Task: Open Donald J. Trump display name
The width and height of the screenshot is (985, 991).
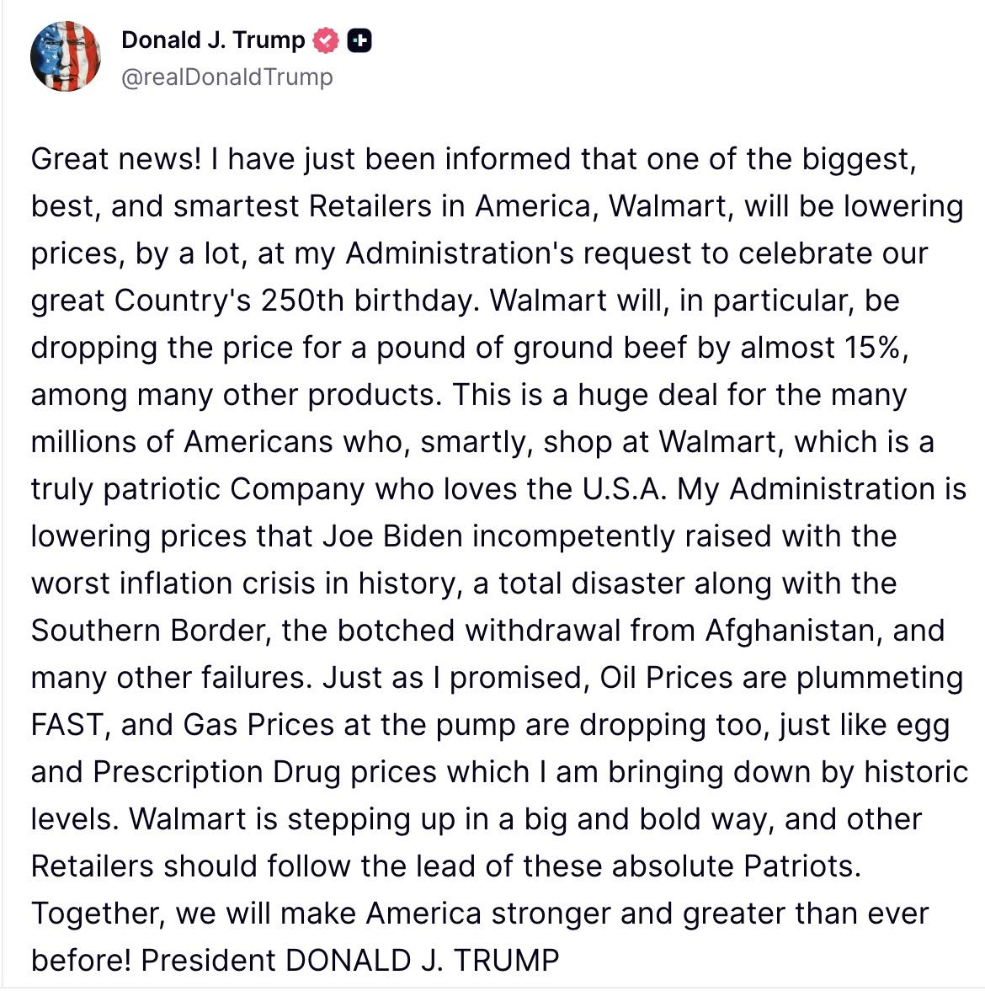Action: tap(213, 40)
